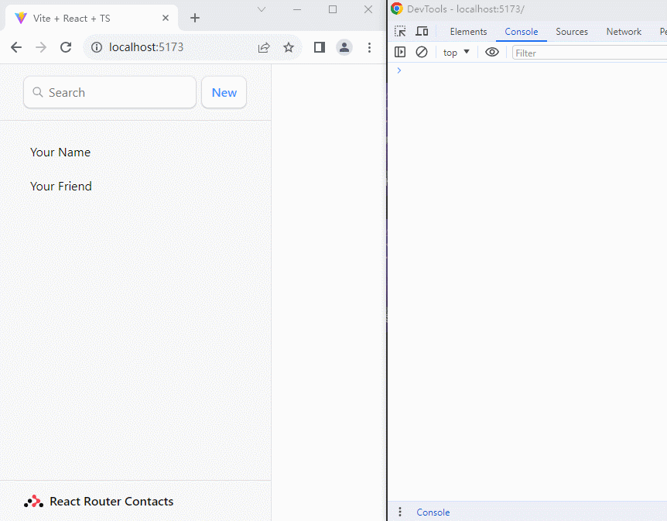Toggle the console sidebar panel

click(x=400, y=52)
